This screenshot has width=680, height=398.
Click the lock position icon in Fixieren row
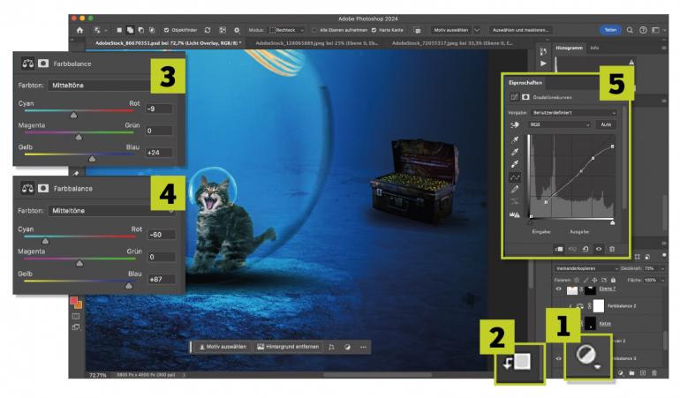[x=594, y=281]
